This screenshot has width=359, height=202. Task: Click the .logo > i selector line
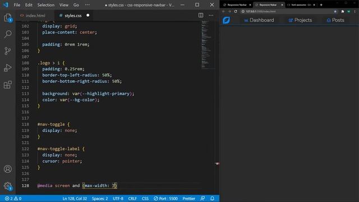tap(51, 63)
